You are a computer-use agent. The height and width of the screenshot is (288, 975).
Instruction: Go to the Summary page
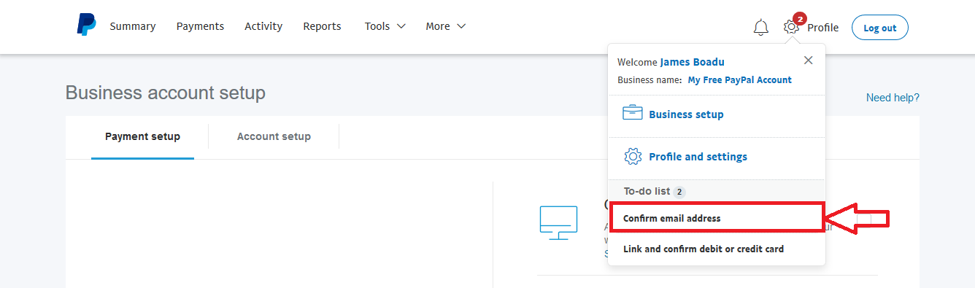coord(133,26)
